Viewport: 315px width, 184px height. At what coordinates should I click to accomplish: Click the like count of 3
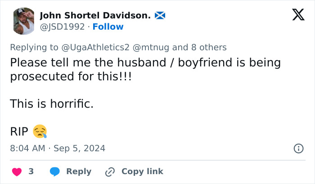(31, 171)
